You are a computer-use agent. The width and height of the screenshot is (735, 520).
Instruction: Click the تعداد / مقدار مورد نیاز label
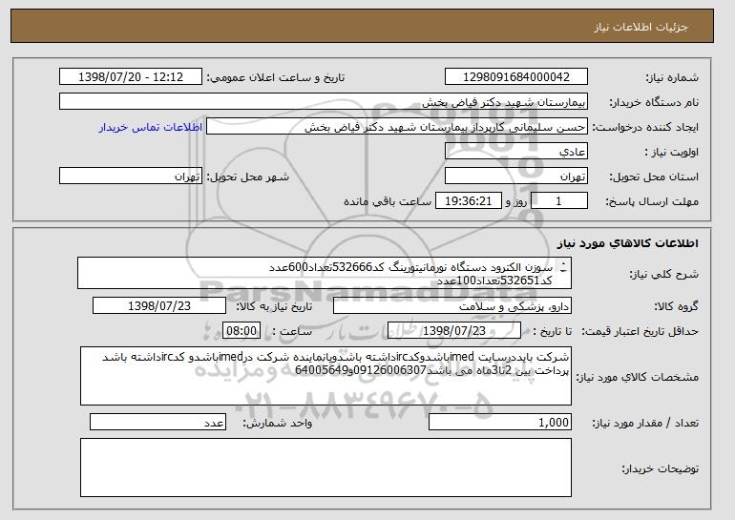pos(645,423)
